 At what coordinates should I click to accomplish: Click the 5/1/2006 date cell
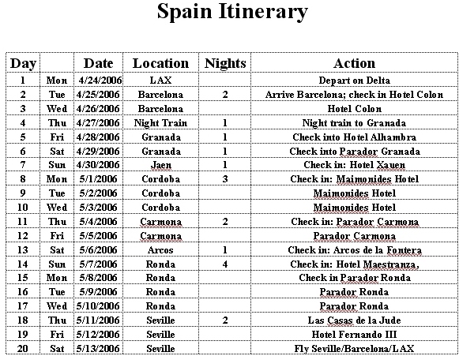click(98, 179)
